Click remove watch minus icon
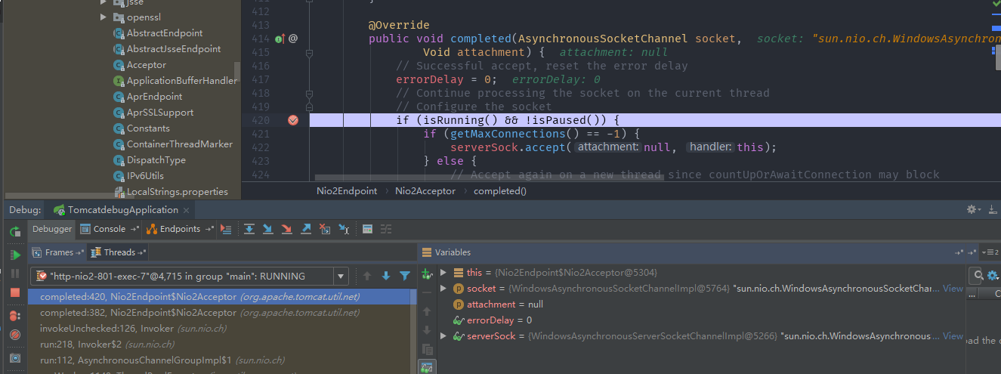Image resolution: width=1001 pixels, height=374 pixels. [x=427, y=292]
